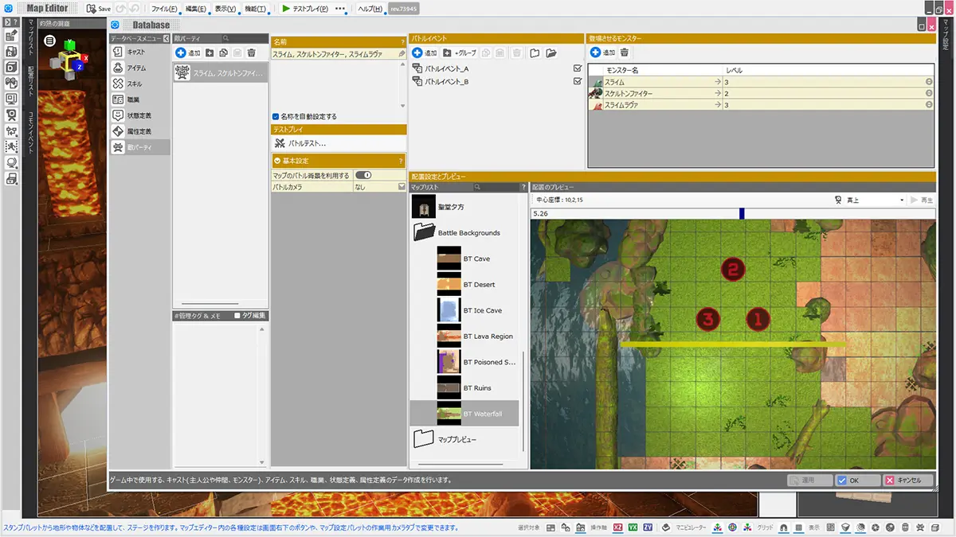
Task: Click the キャンセル button
Action: [907, 481]
